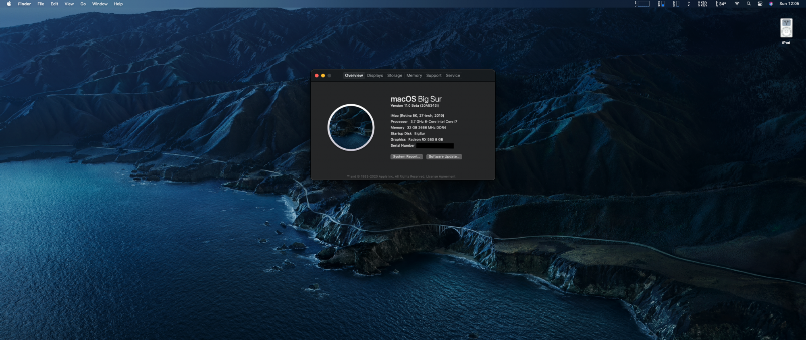
Task: Open the Window menu
Action: pos(100,4)
